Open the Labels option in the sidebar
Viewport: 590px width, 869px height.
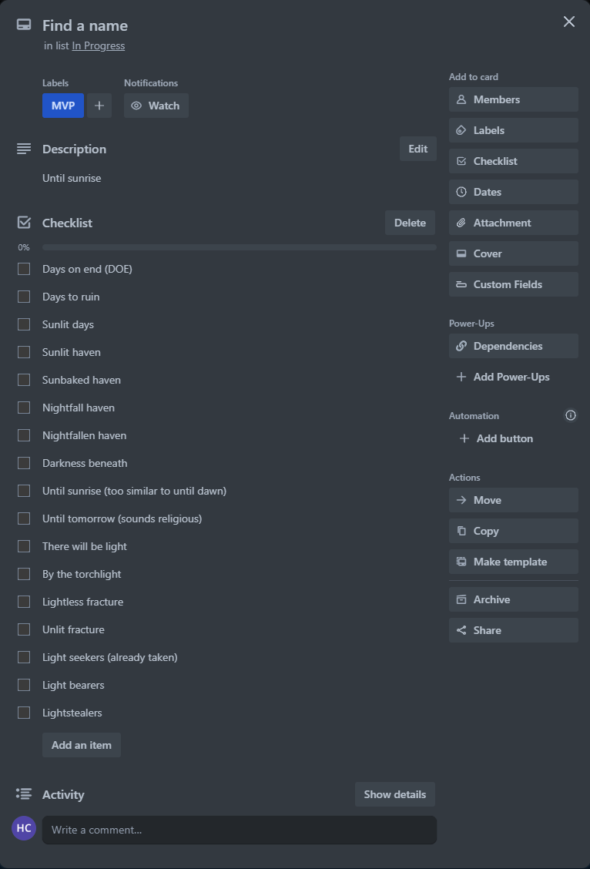513,129
